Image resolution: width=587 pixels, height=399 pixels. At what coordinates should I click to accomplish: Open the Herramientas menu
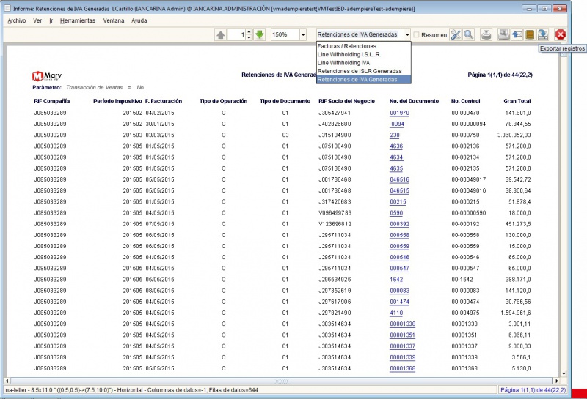coord(78,21)
